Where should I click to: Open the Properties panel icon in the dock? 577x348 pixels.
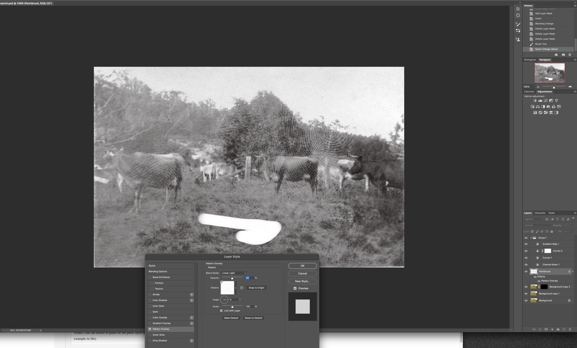point(518,9)
